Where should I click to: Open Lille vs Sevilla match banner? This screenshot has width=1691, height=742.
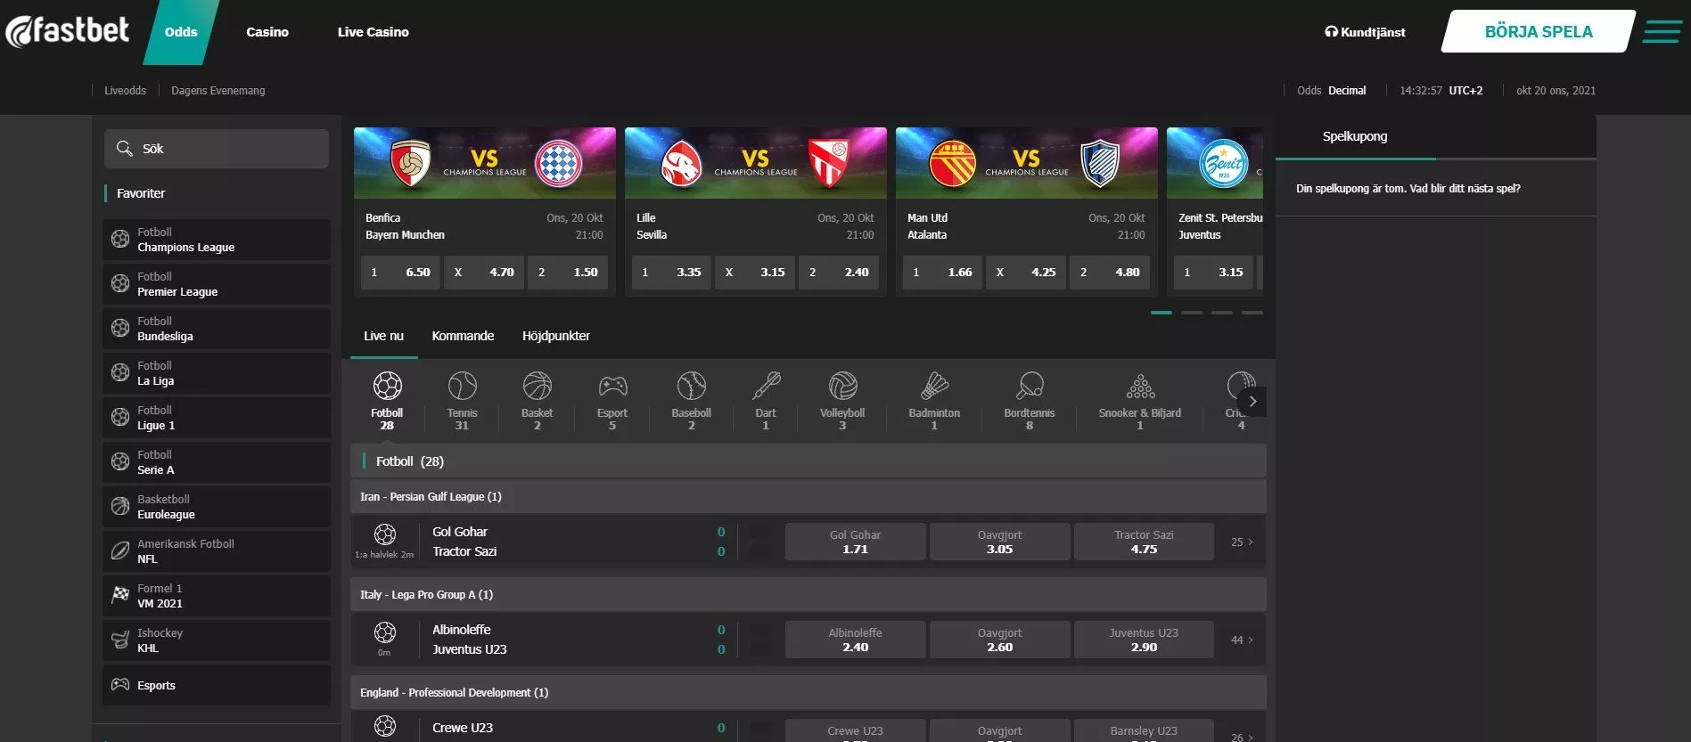[756, 163]
